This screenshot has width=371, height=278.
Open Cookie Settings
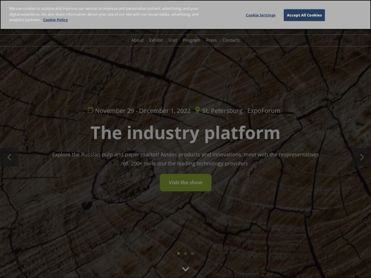coord(260,15)
